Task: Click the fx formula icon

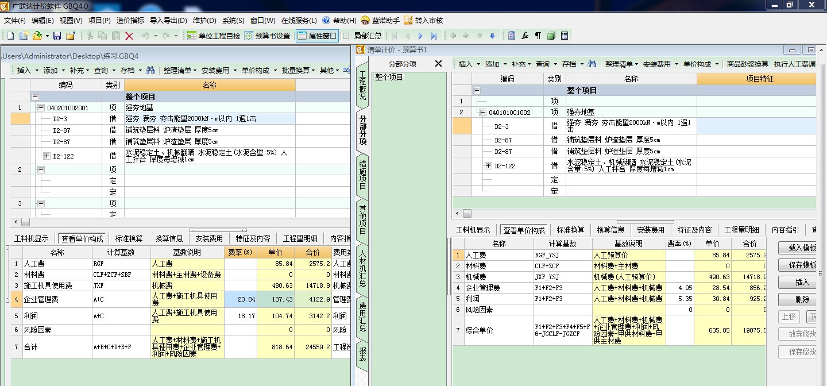Action: 525,36
